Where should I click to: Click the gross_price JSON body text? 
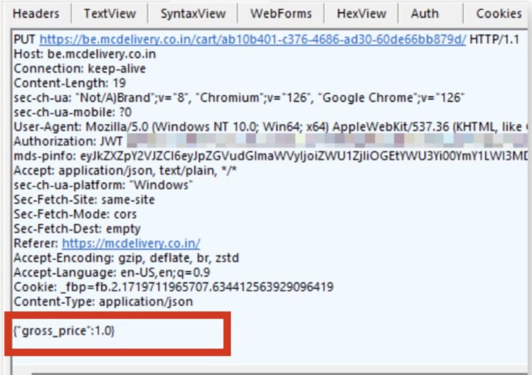(64, 330)
